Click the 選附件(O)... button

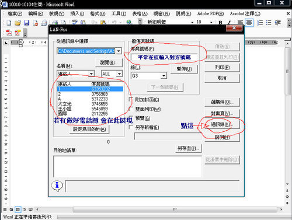[222, 102]
